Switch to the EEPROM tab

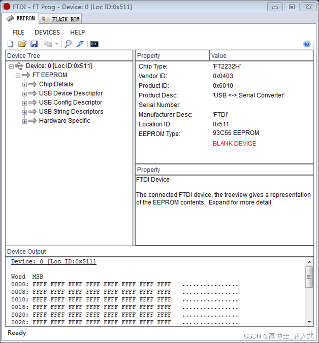(20, 18)
